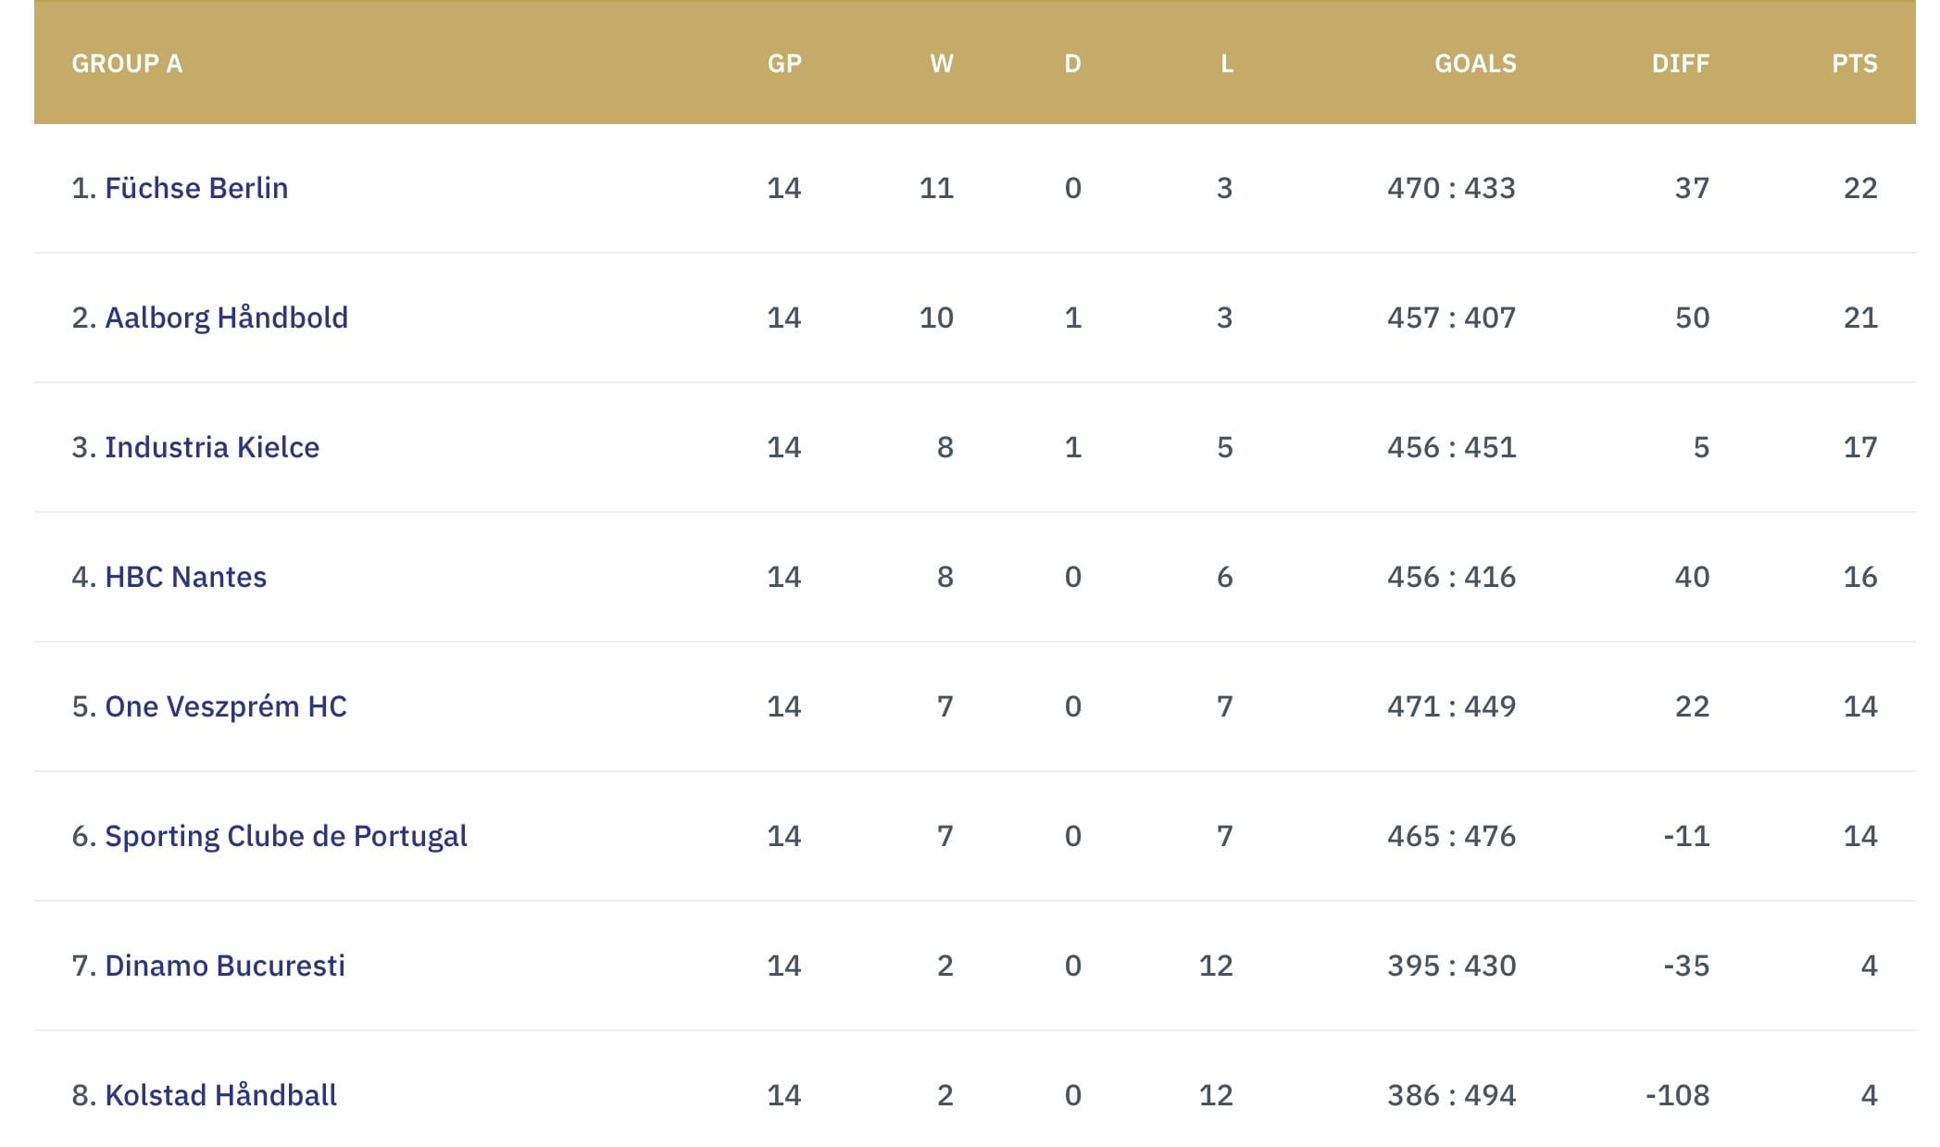Click the GP column header
The height and width of the screenshot is (1147, 1940).
tap(784, 63)
